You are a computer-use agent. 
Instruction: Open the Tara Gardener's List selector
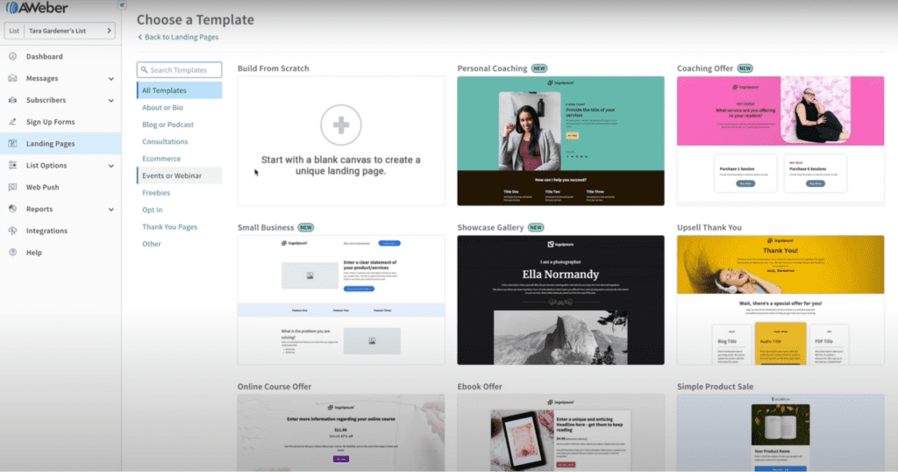pos(60,31)
